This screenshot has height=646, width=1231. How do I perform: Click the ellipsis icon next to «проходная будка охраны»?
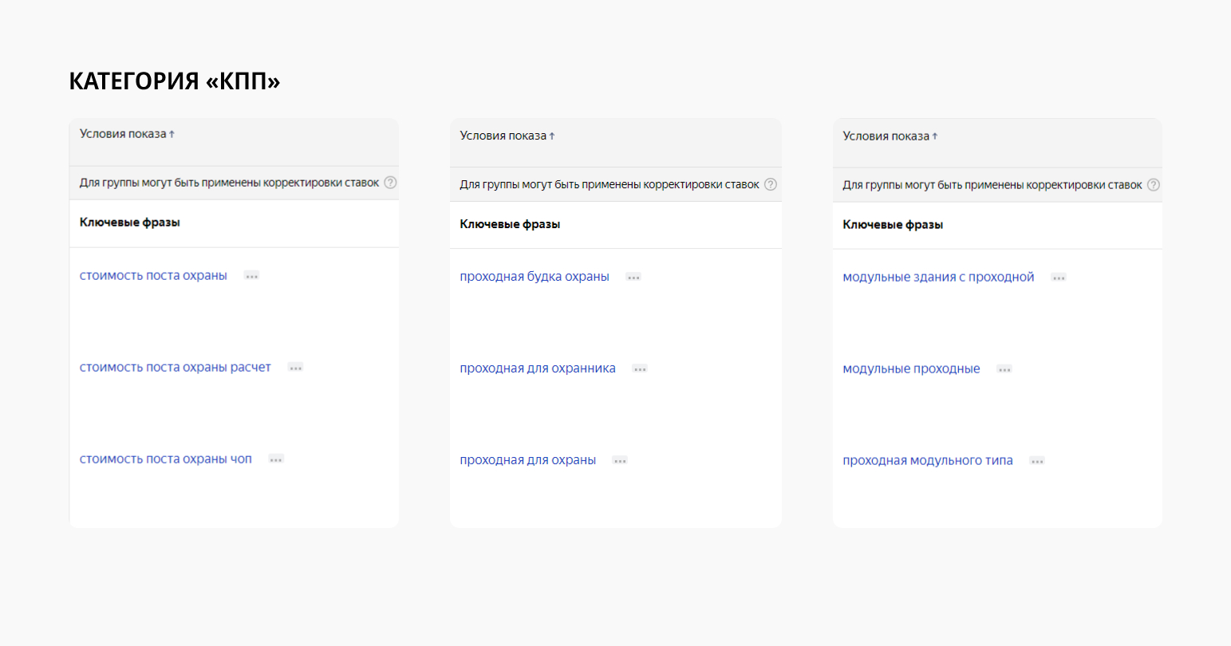(x=633, y=278)
